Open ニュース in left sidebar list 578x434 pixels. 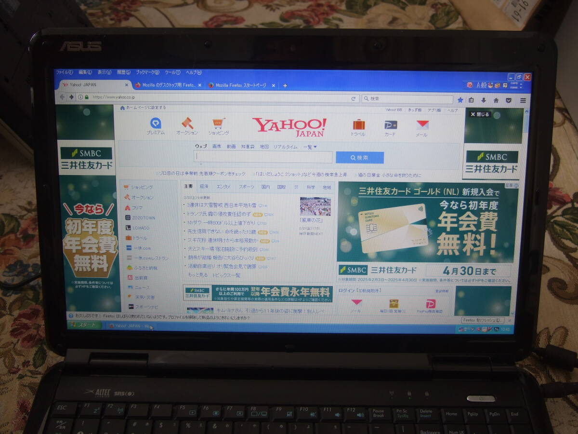(139, 288)
